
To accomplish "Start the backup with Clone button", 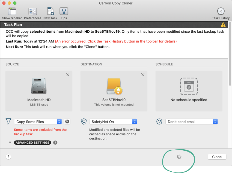I will tap(217, 157).
